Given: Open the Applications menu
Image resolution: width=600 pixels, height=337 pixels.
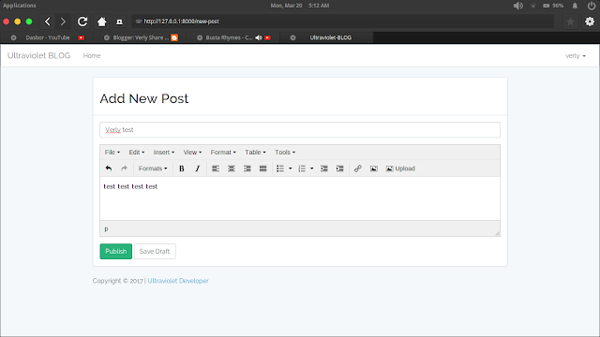Looking at the screenshot, I should click(20, 6).
